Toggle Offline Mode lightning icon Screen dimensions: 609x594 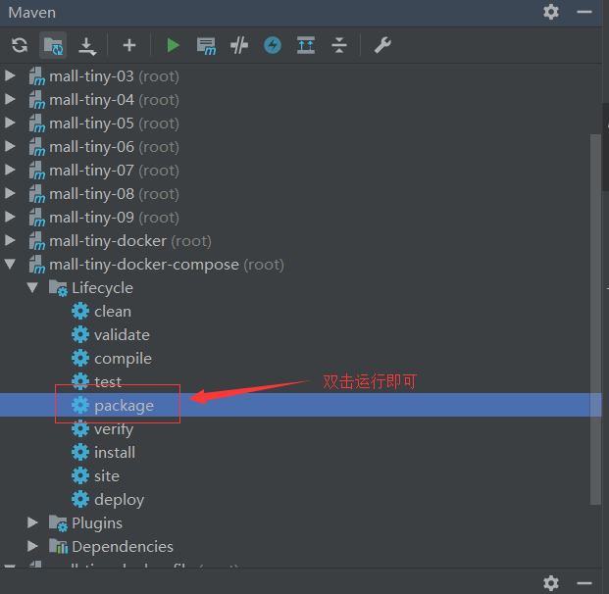(x=273, y=45)
